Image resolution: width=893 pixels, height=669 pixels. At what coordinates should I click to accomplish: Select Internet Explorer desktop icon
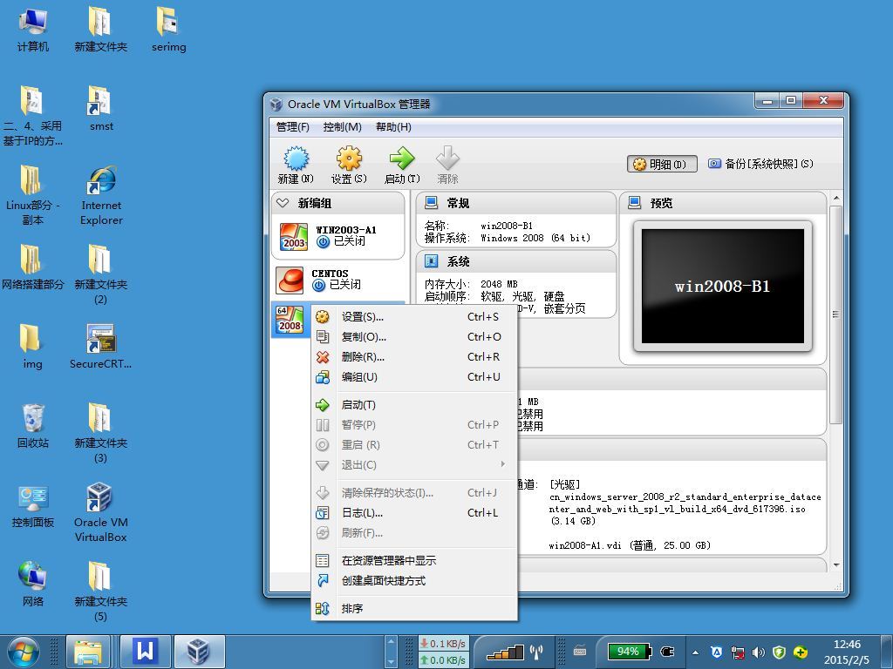pyautogui.click(x=101, y=195)
